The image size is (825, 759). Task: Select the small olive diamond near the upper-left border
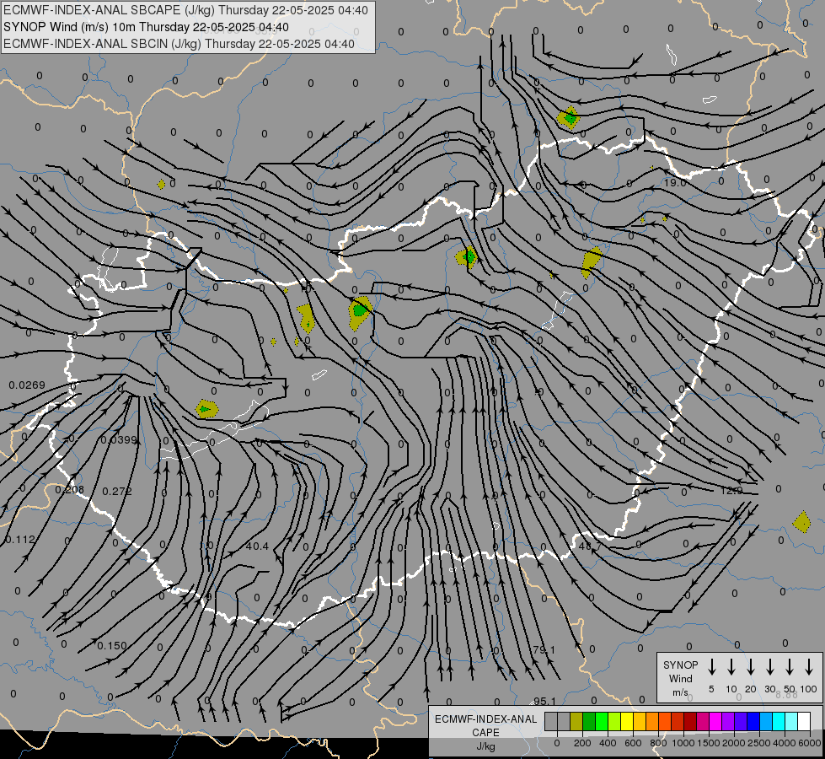pyautogui.click(x=162, y=185)
